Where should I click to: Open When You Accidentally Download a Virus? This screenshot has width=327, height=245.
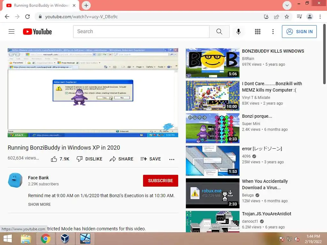pyautogui.click(x=265, y=184)
